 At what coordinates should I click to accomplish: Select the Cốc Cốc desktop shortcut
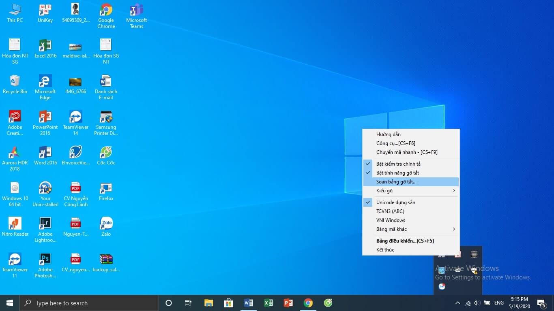click(x=106, y=156)
